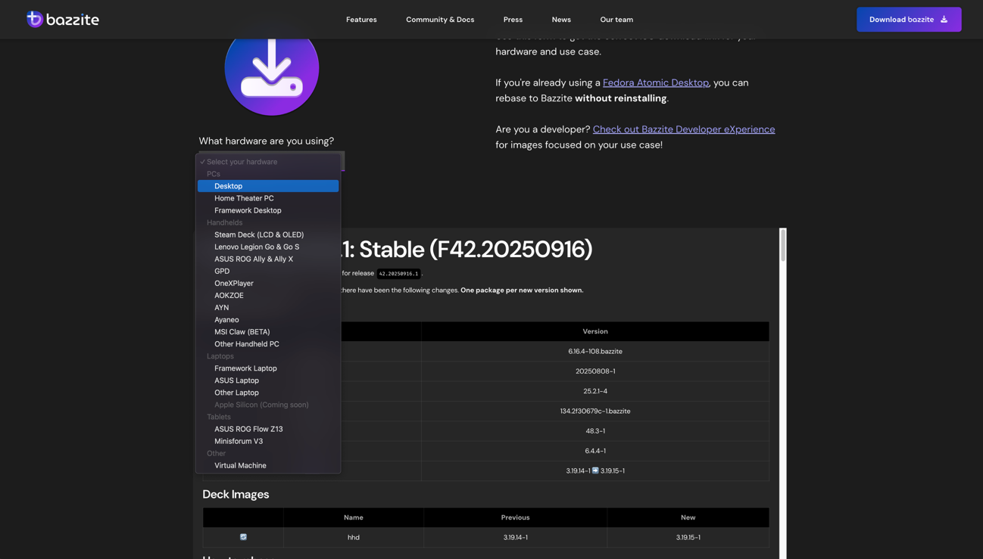Click the Name column header
This screenshot has width=983, height=559.
[x=354, y=517]
